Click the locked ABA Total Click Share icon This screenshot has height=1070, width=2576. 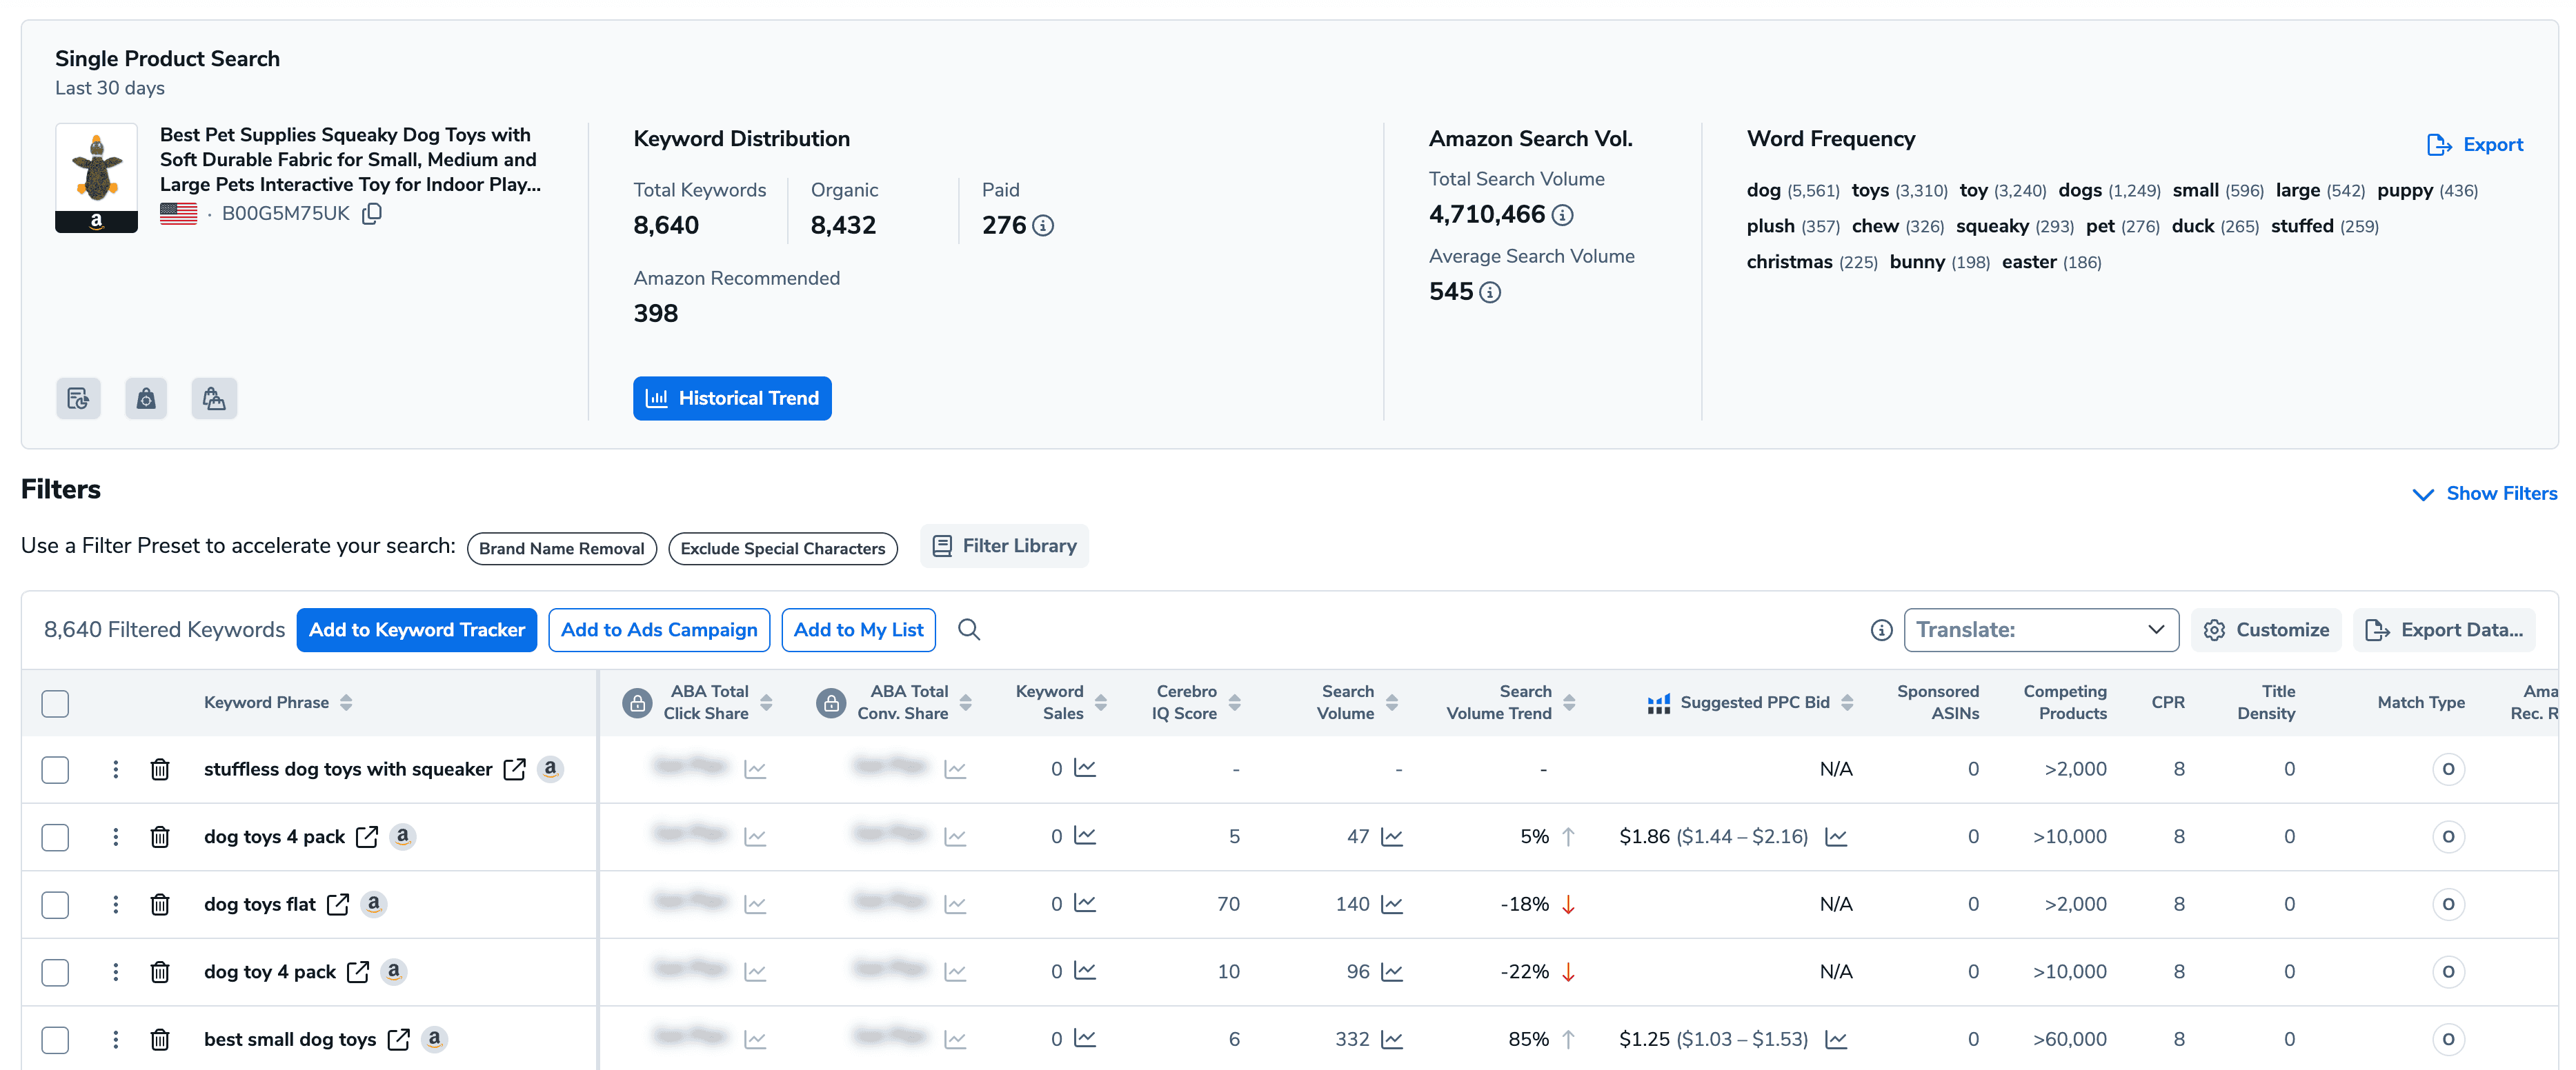tap(637, 703)
